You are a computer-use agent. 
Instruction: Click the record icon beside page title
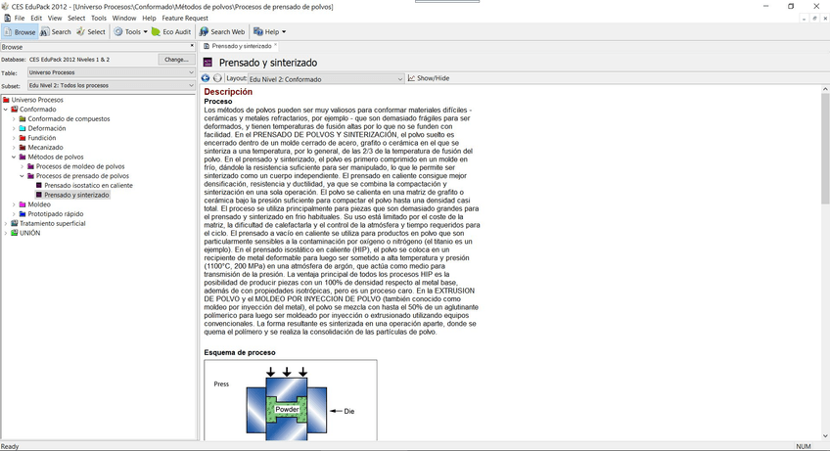pyautogui.click(x=208, y=63)
